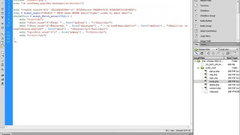This screenshot has width=240, height=135.
Task: Insert a Textarea form element
Action: [x=204, y=6]
